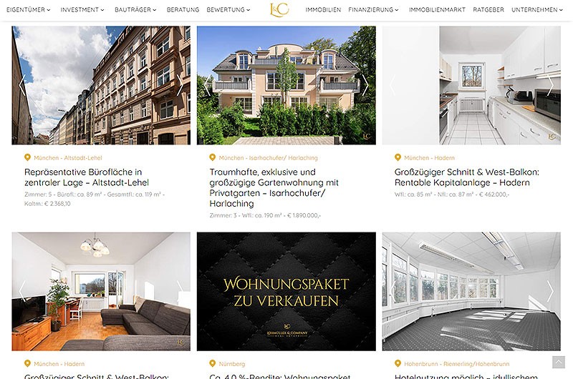Click the Wohnungspaket zu verkaufen thumbnail

tap(286, 292)
